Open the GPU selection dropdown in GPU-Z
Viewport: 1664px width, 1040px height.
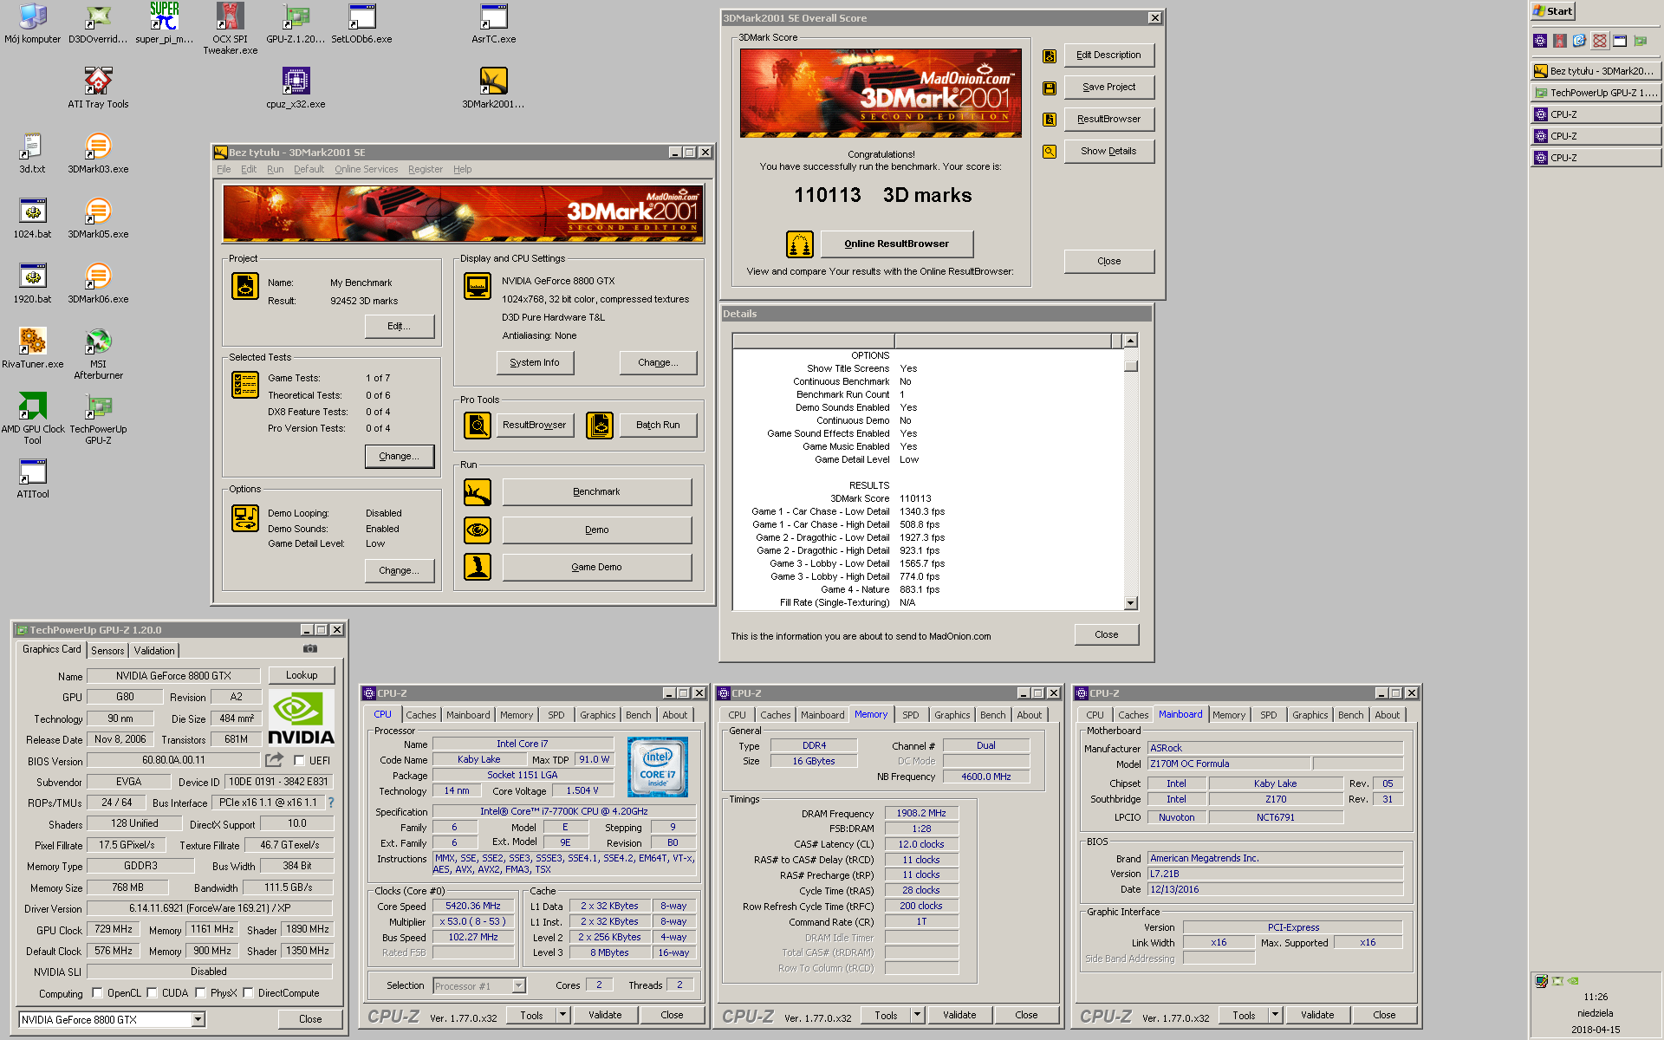pyautogui.click(x=198, y=1019)
